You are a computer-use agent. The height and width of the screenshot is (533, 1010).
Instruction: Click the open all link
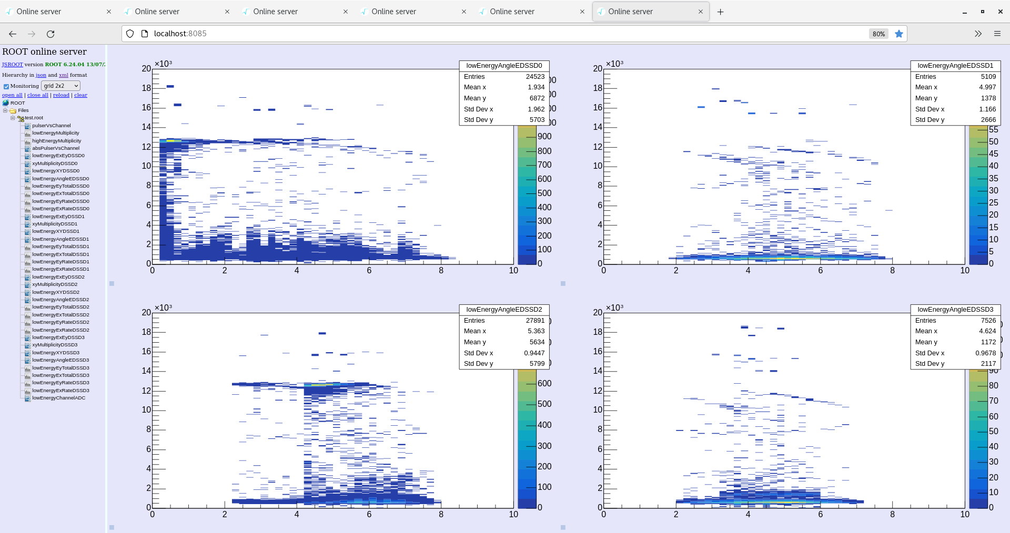[x=12, y=95]
